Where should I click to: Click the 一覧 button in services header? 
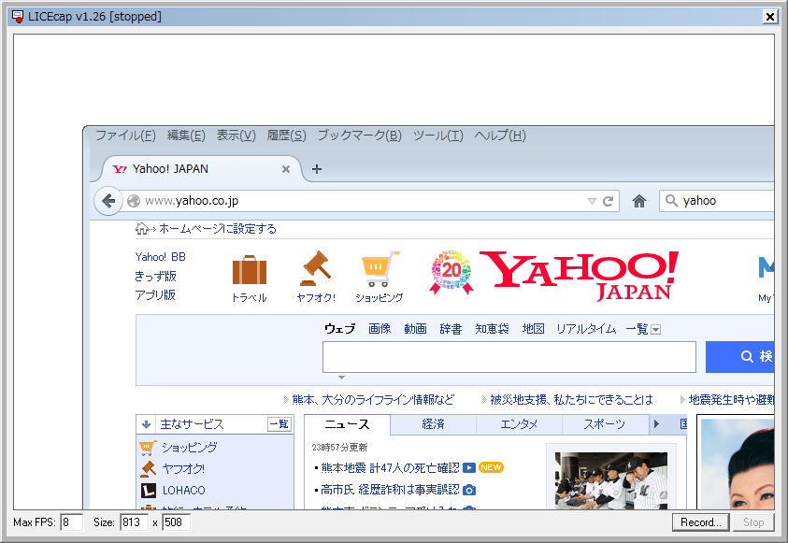(x=279, y=424)
